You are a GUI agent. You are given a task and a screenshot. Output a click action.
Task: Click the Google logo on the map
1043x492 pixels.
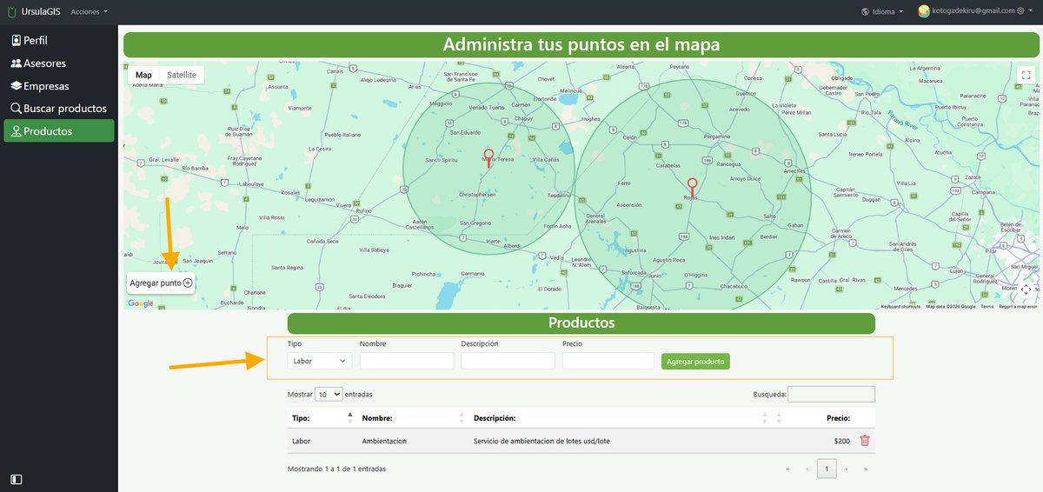click(x=141, y=303)
